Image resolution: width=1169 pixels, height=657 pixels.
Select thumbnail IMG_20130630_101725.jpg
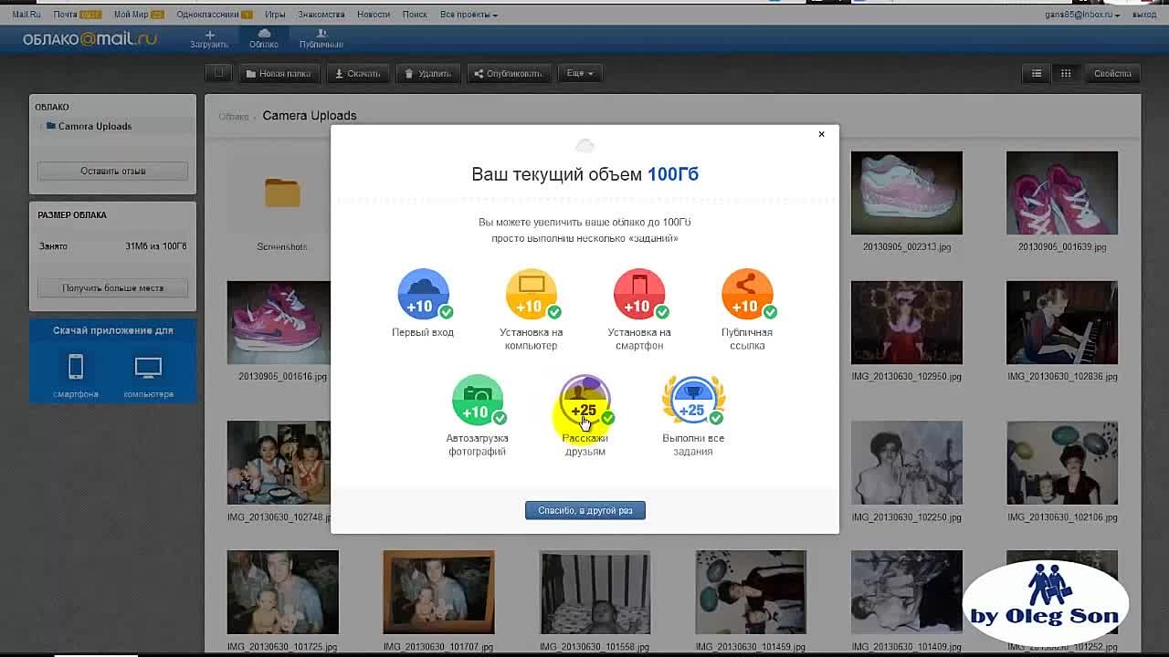[x=282, y=591]
